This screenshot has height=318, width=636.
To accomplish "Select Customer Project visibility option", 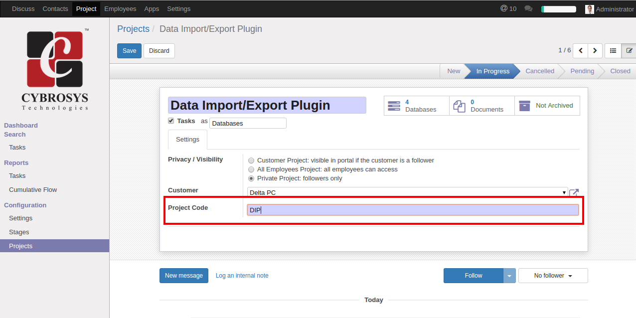I will click(x=251, y=160).
